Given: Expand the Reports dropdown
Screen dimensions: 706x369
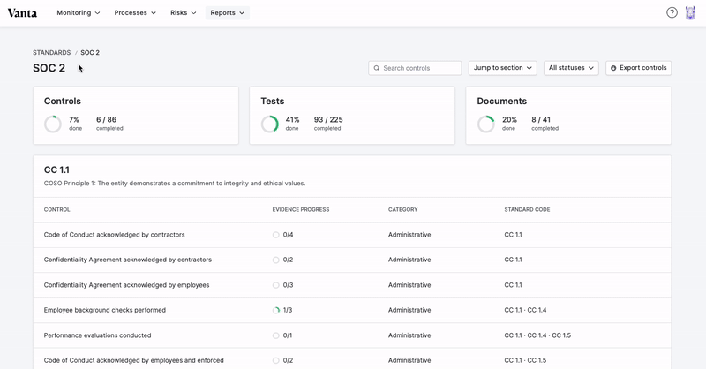Looking at the screenshot, I should coord(228,13).
